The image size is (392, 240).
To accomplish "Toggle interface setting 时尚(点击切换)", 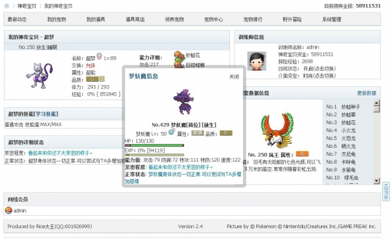I will (x=319, y=76).
